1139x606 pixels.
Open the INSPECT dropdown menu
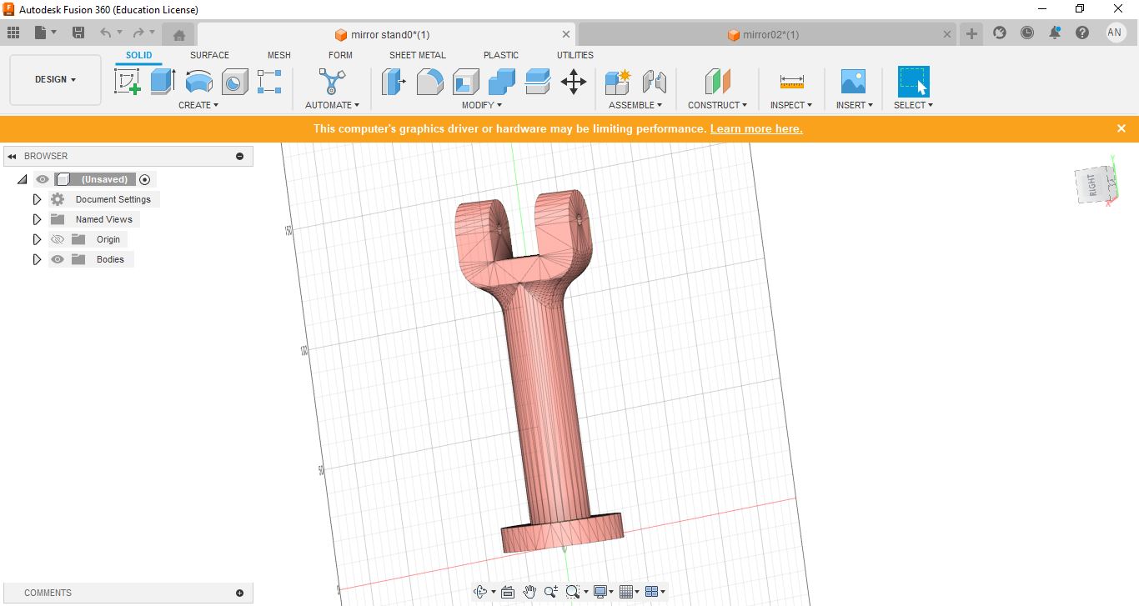pyautogui.click(x=791, y=105)
